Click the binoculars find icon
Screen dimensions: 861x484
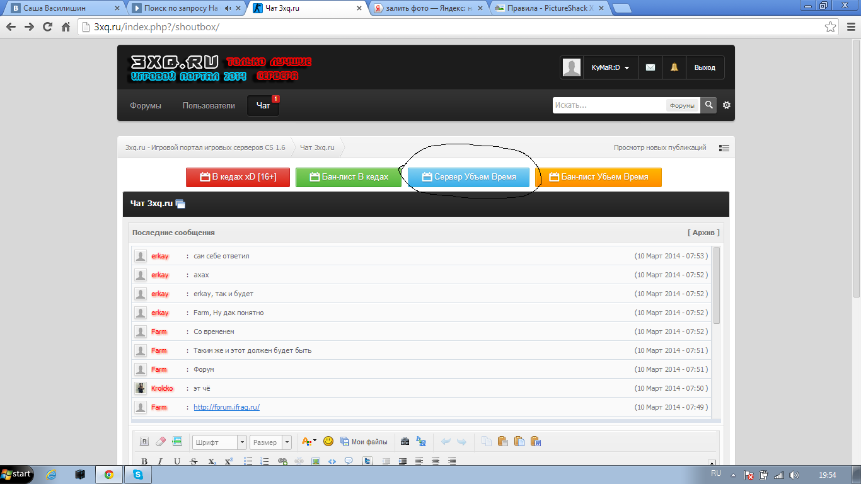tap(405, 442)
